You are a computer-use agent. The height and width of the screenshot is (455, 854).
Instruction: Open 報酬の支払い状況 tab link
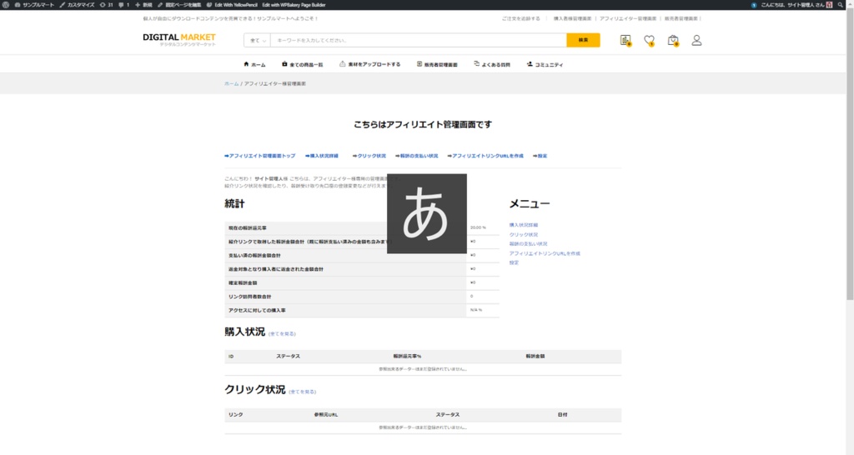click(417, 156)
